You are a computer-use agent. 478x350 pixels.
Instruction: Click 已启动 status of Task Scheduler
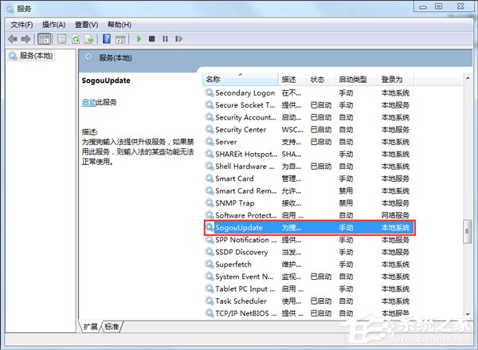(321, 301)
